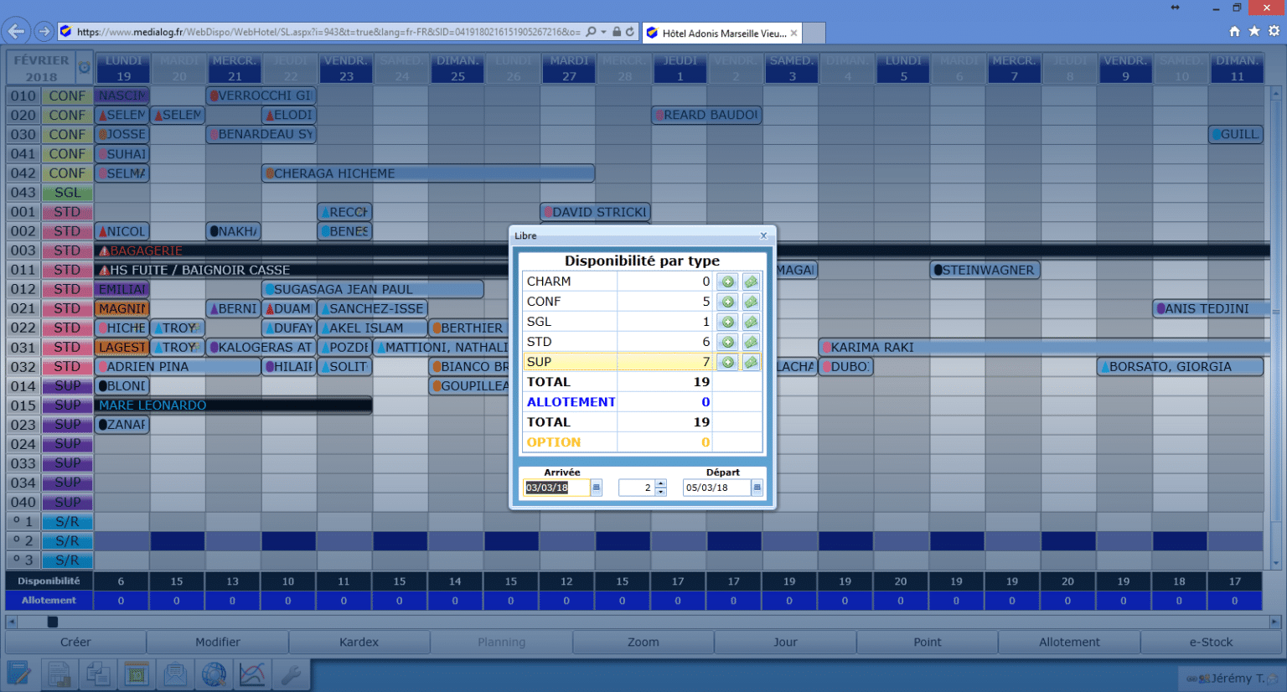Click the Créer button
1287x692 pixels.
(75, 642)
